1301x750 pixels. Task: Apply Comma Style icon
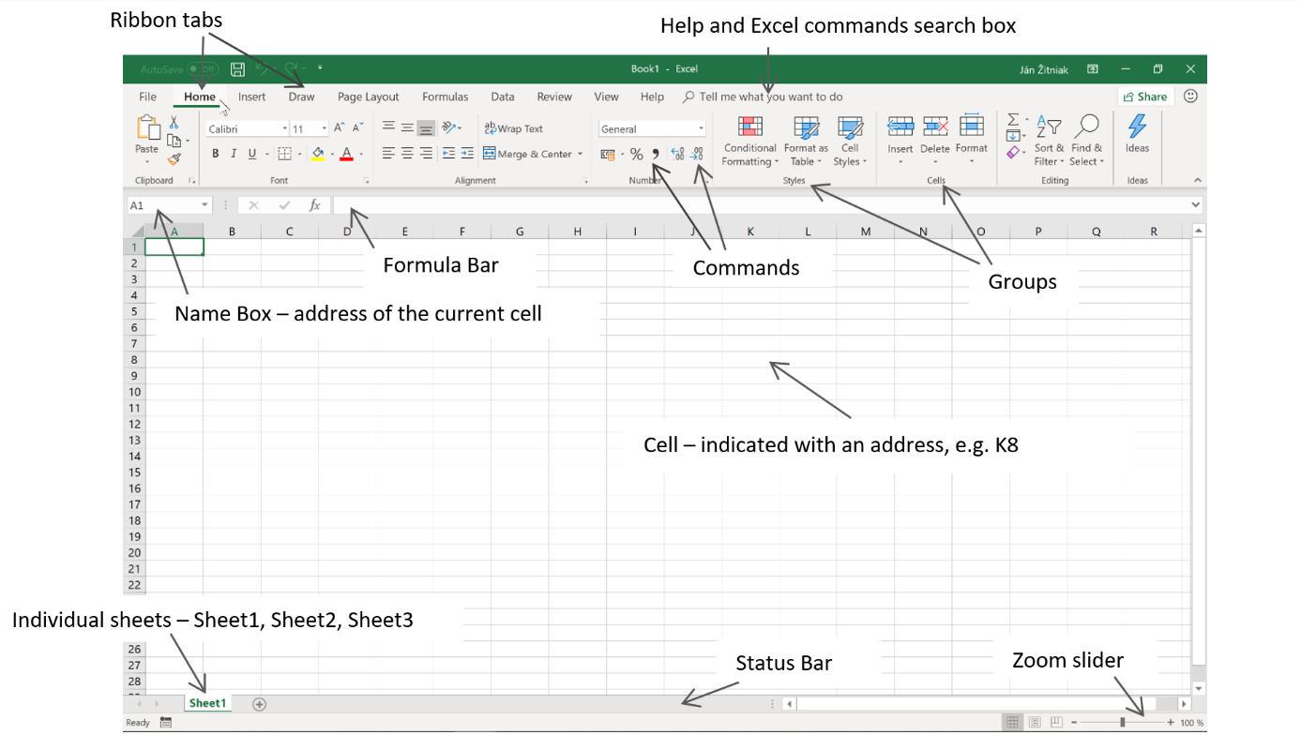point(656,155)
